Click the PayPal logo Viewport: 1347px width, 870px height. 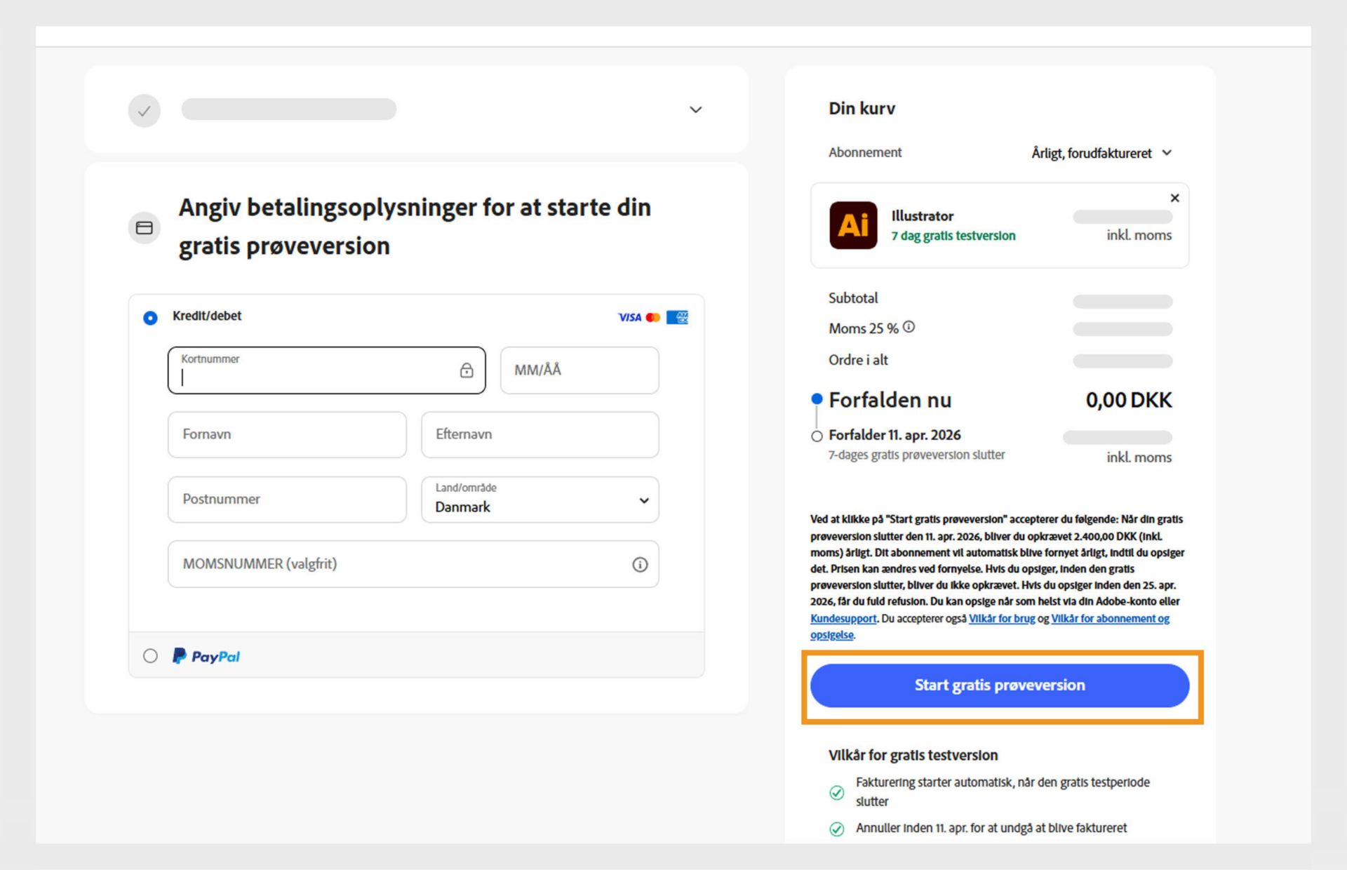[x=206, y=656]
